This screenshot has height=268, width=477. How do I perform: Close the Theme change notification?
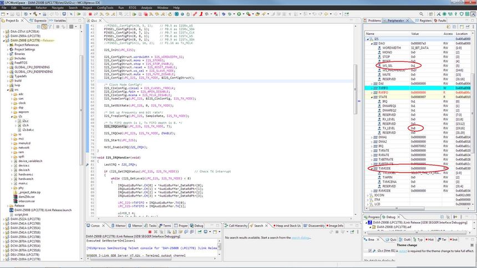(472, 245)
